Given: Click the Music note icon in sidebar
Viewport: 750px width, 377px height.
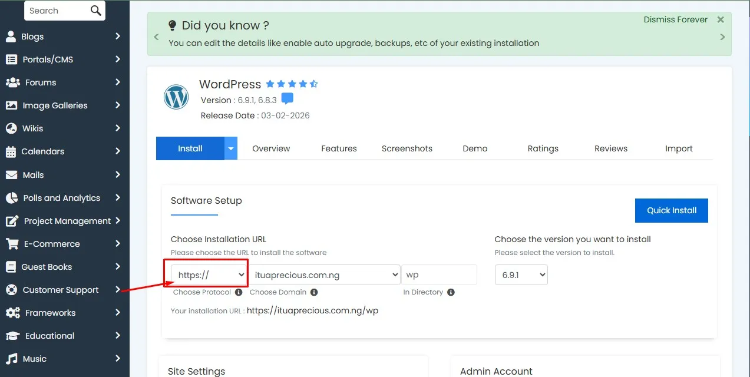Looking at the screenshot, I should 12,358.
